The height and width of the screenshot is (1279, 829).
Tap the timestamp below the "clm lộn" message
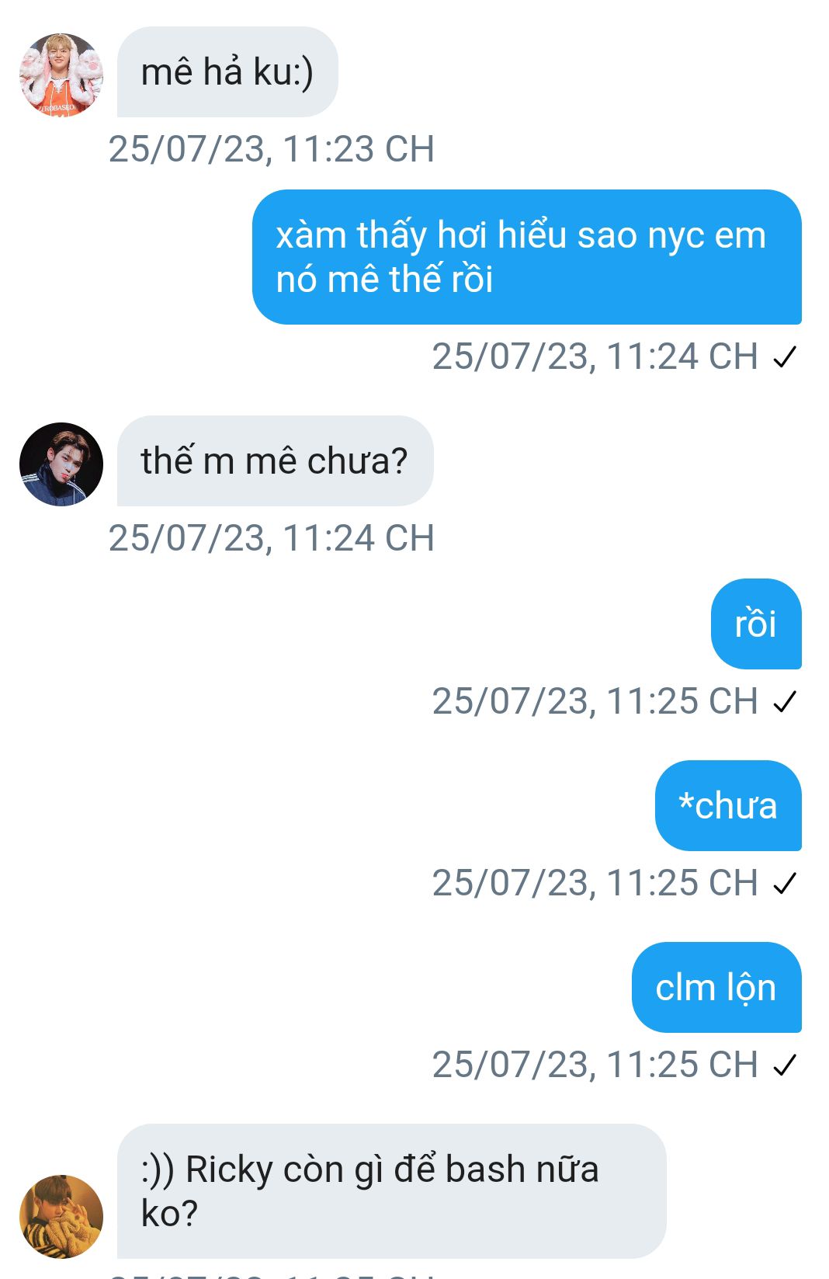pos(595,1065)
